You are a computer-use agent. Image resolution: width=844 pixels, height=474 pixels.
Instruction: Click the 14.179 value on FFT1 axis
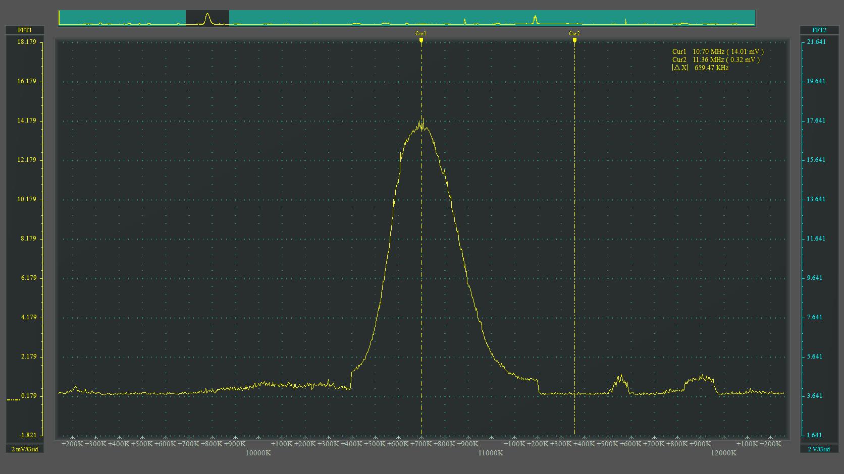pos(27,121)
